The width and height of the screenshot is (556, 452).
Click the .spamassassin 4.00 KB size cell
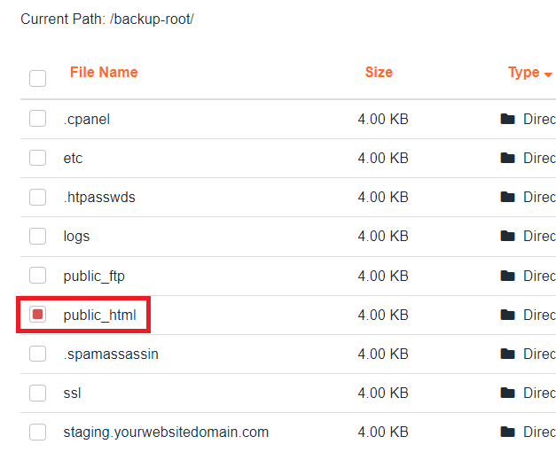[x=383, y=354]
